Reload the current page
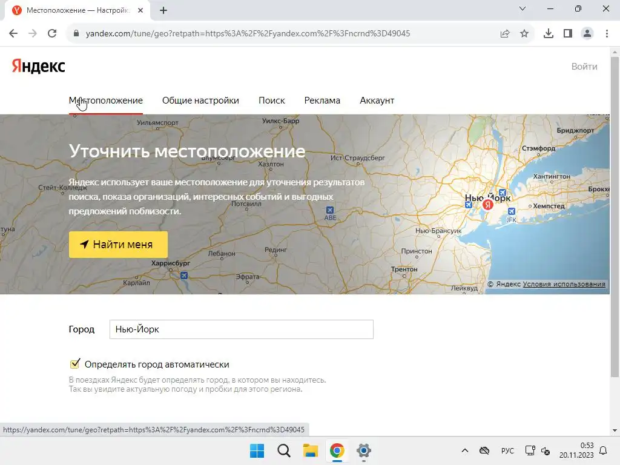This screenshot has height=465, width=620. coord(52,33)
